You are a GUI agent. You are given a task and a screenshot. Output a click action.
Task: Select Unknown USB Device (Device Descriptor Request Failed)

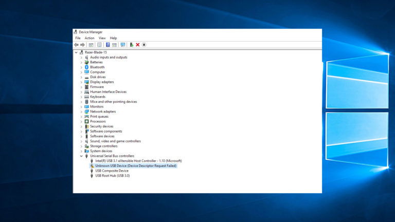136,166
